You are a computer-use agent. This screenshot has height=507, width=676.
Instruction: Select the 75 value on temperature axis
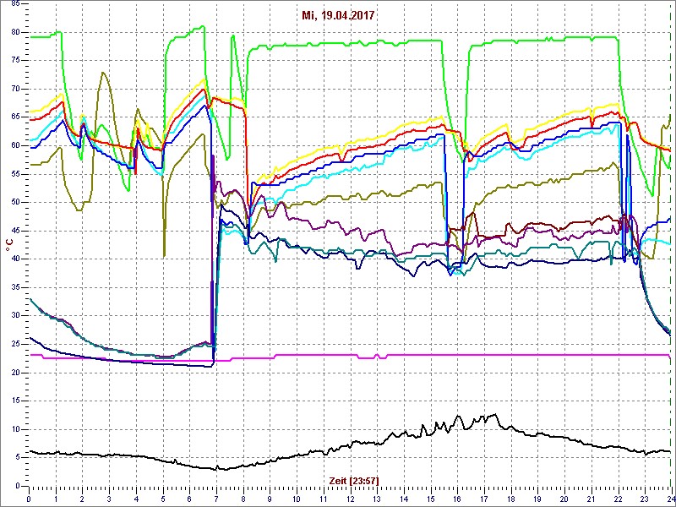pos(14,60)
